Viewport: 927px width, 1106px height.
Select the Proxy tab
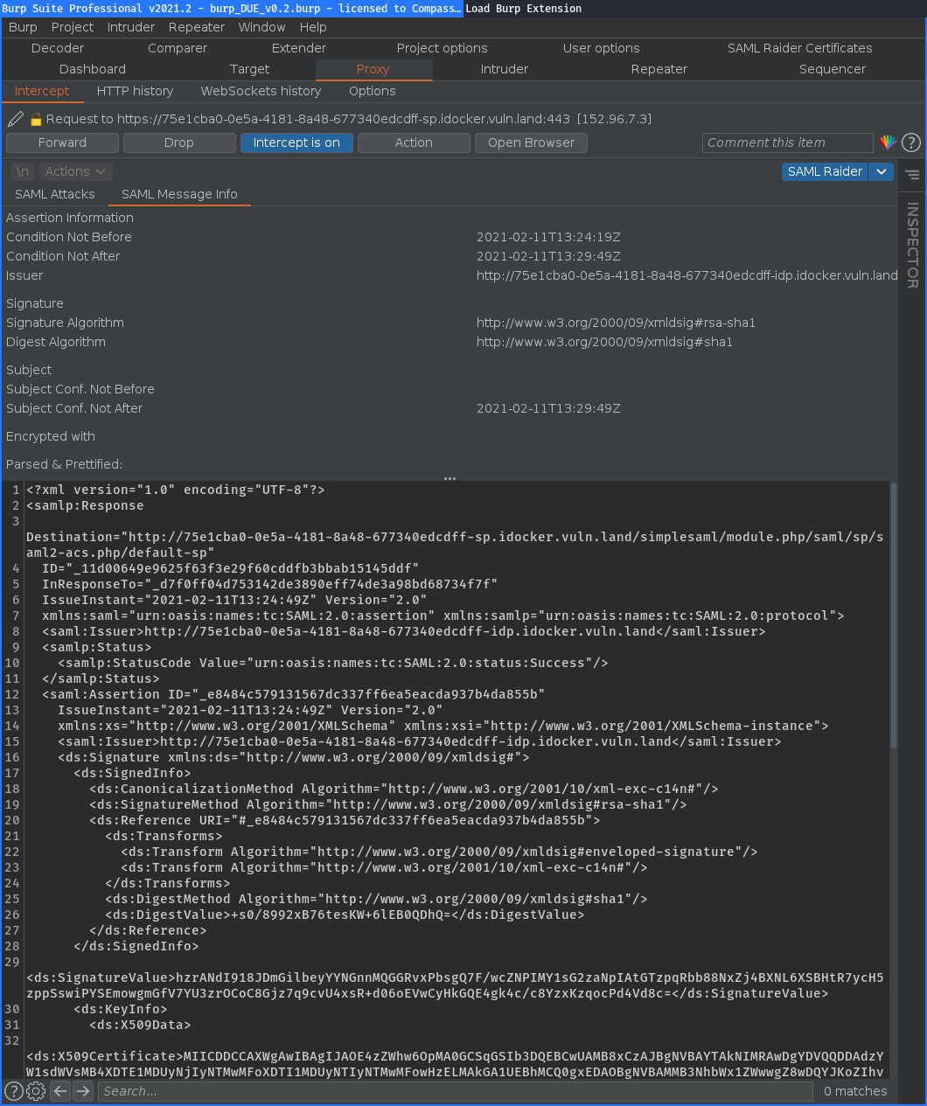[373, 69]
